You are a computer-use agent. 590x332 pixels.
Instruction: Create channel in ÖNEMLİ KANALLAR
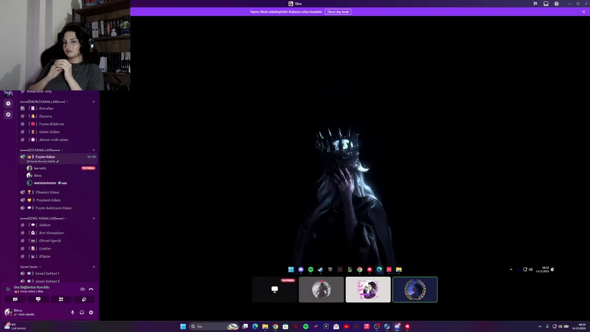pos(94,101)
